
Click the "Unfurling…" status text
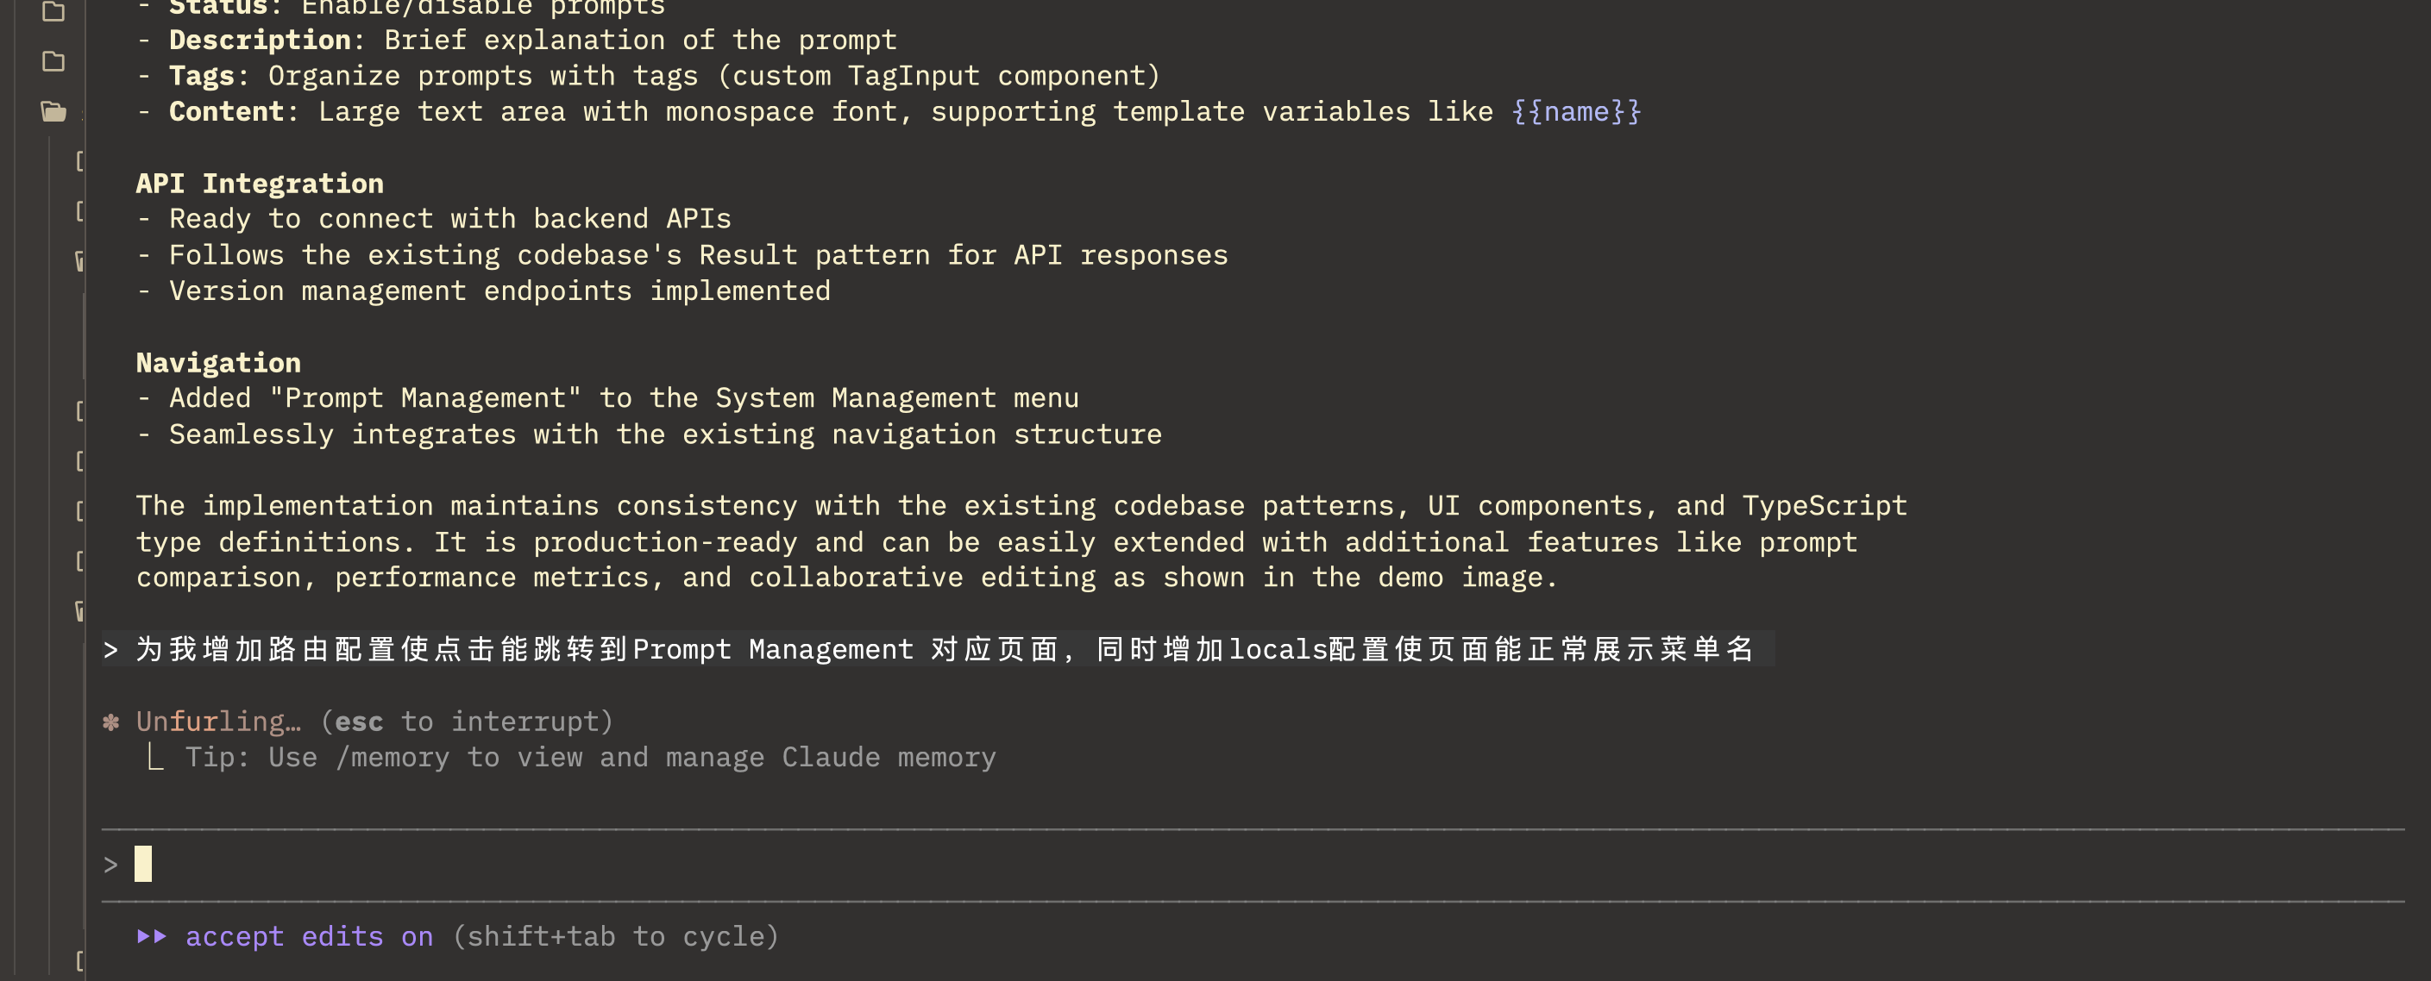[218, 722]
